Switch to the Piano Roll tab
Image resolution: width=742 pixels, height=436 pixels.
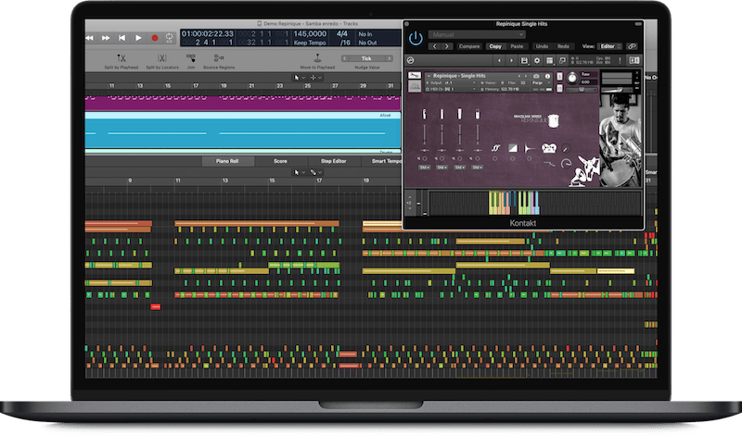[227, 161]
